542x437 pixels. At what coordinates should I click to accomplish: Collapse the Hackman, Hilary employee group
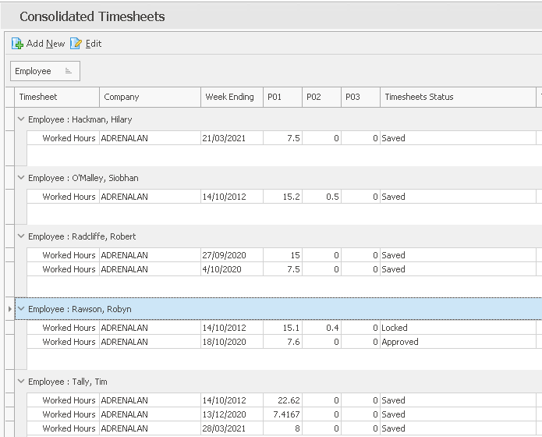(21, 119)
